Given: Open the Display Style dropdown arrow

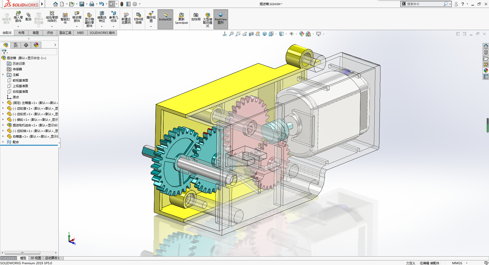Looking at the screenshot, I should 286,34.
